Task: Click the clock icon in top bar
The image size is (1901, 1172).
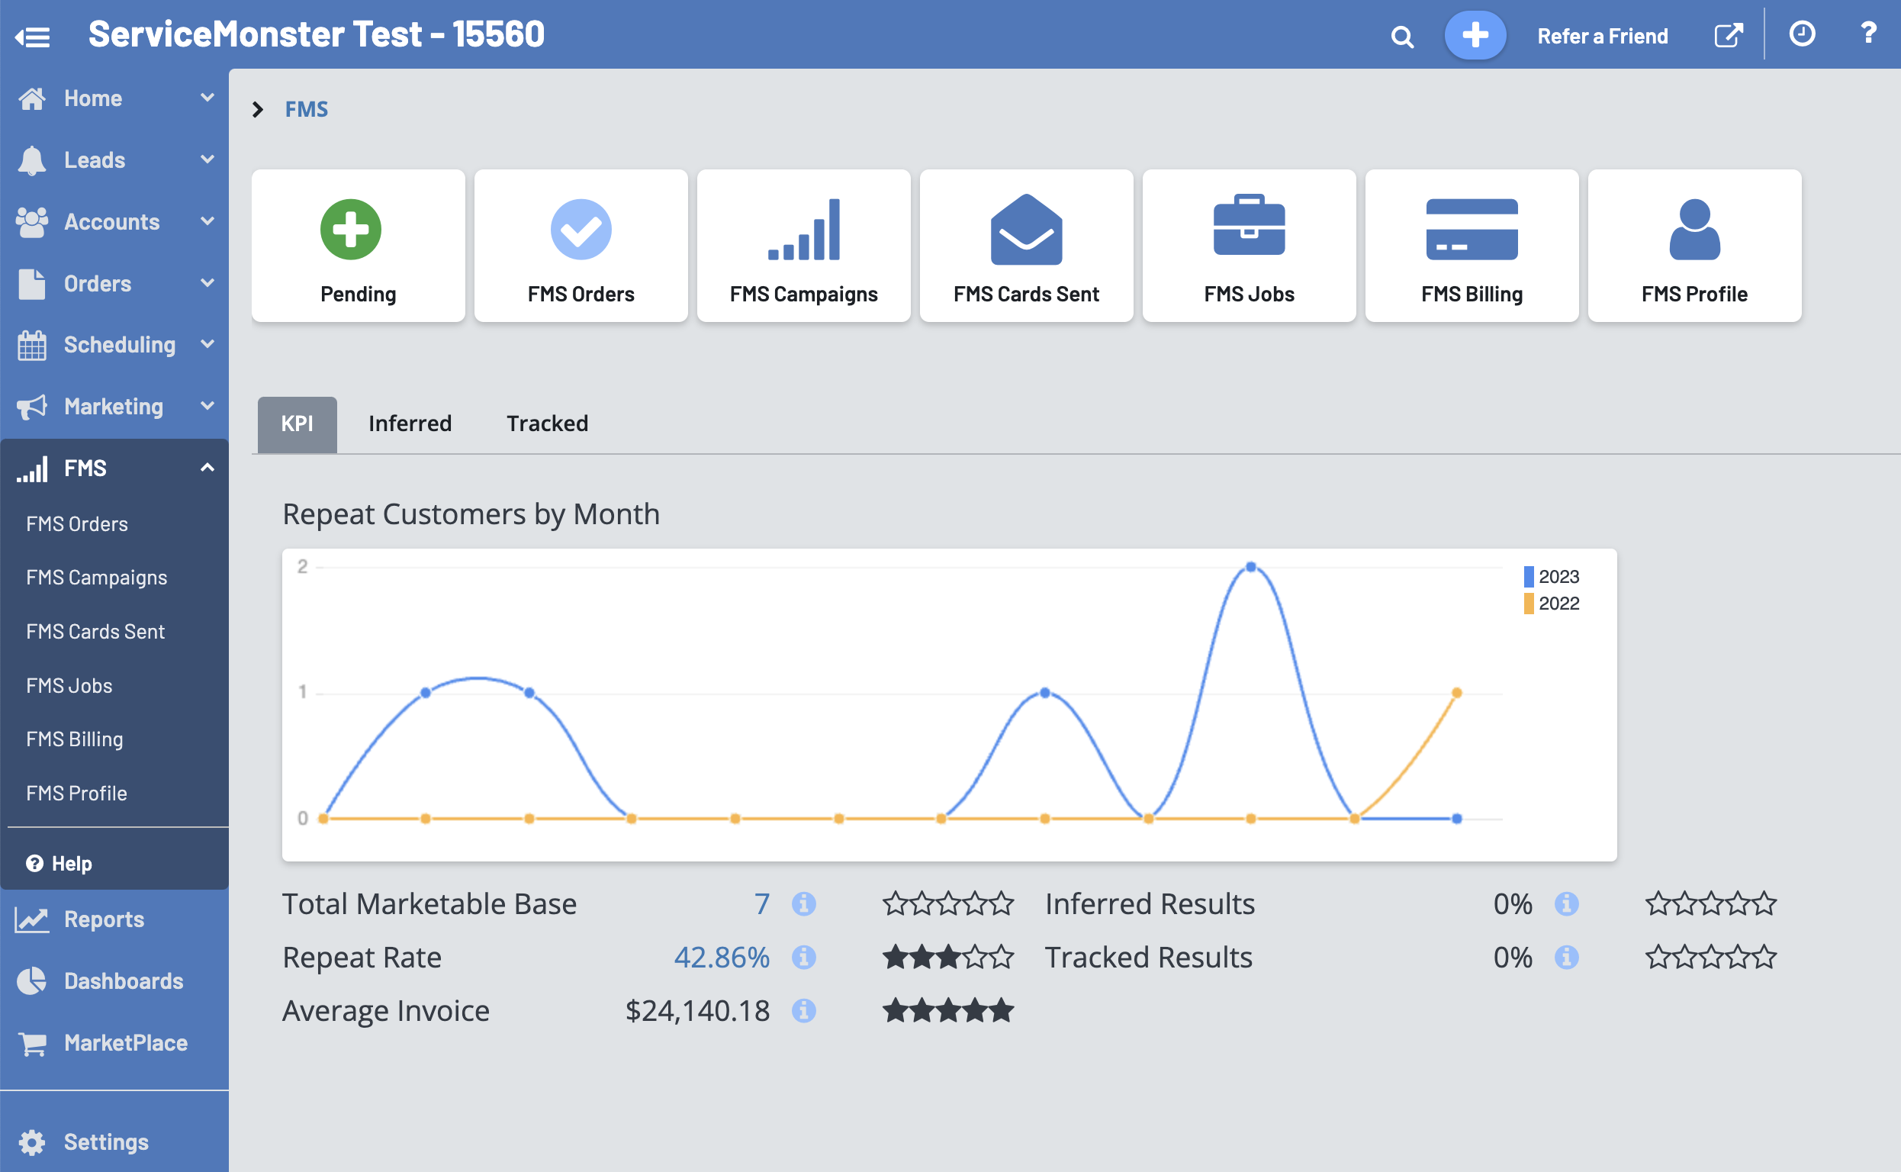Action: pyautogui.click(x=1802, y=34)
